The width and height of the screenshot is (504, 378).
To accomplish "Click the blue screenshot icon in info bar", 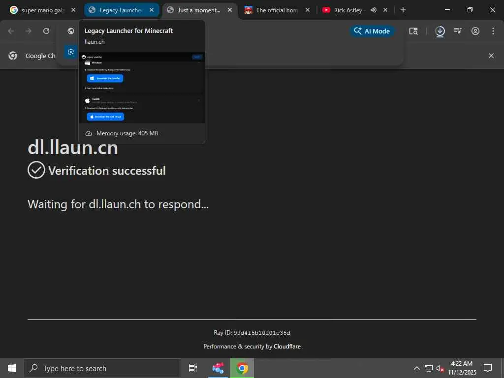I will pos(71,52).
